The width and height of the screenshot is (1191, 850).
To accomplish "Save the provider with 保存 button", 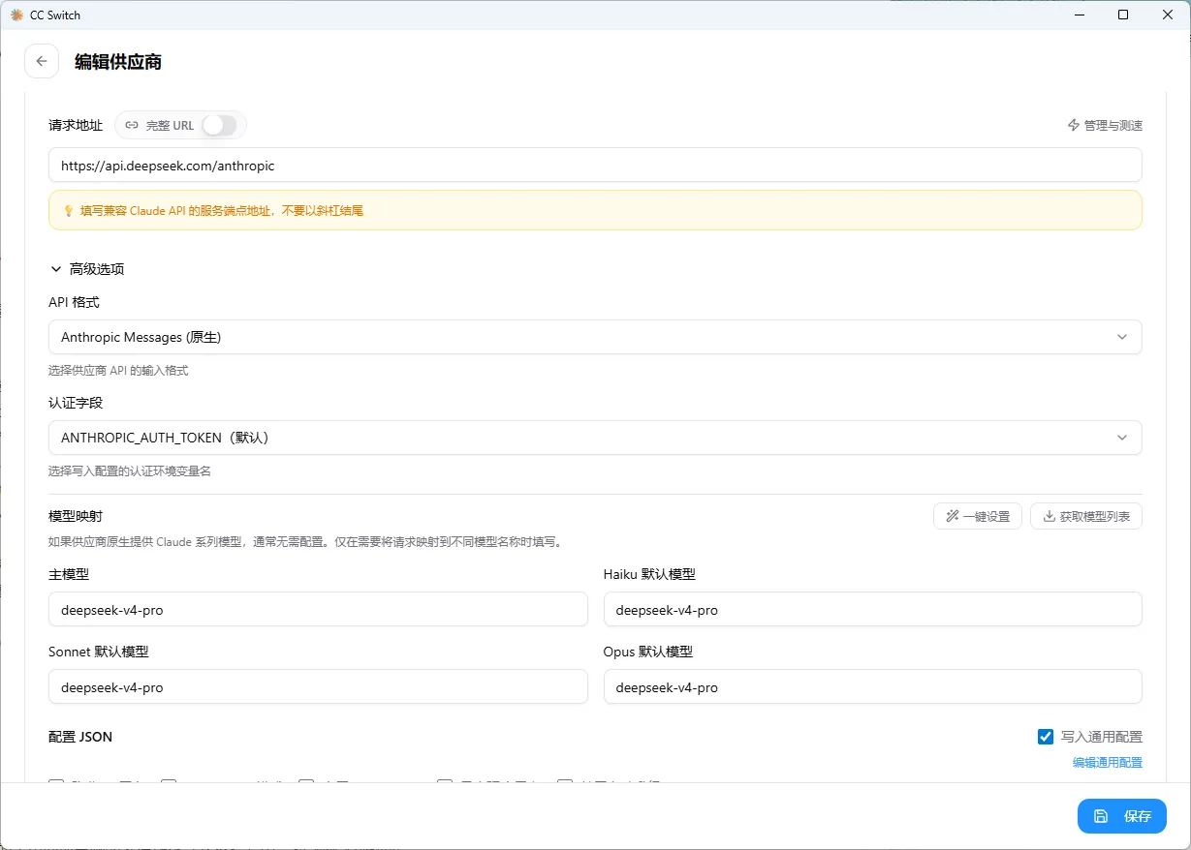I will click(x=1122, y=816).
